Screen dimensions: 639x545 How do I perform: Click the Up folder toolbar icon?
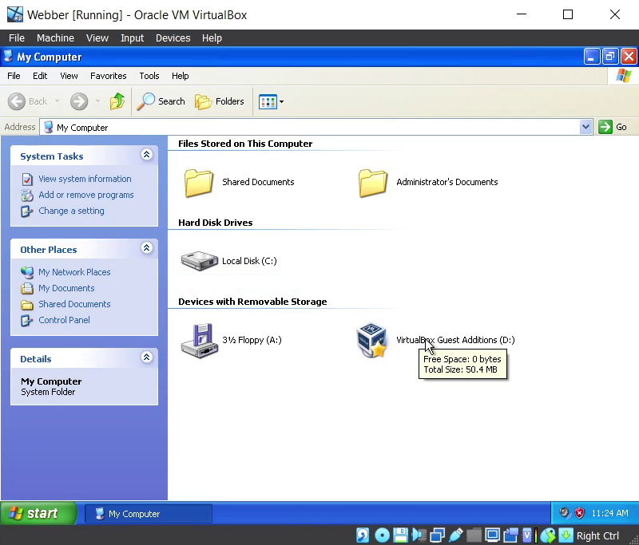click(117, 101)
